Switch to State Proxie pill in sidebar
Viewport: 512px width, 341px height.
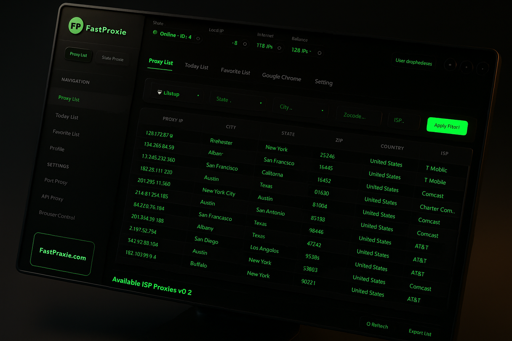pyautogui.click(x=112, y=58)
